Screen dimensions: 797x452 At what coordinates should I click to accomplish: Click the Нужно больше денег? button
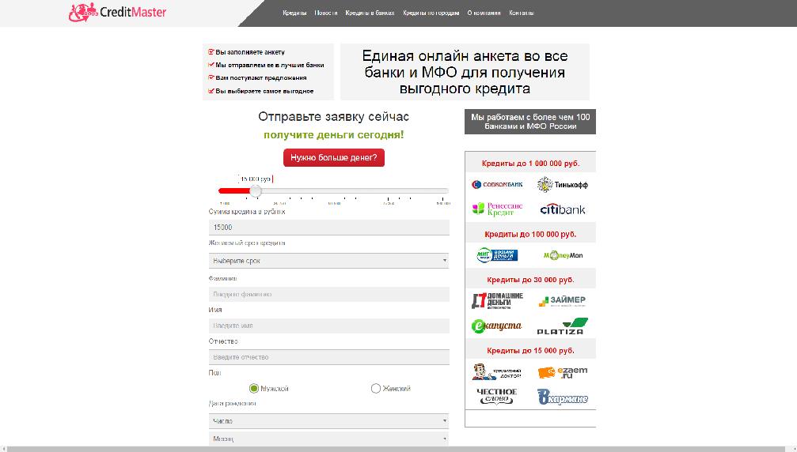(334, 158)
